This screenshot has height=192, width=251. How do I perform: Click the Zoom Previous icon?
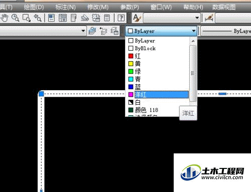(38, 18)
